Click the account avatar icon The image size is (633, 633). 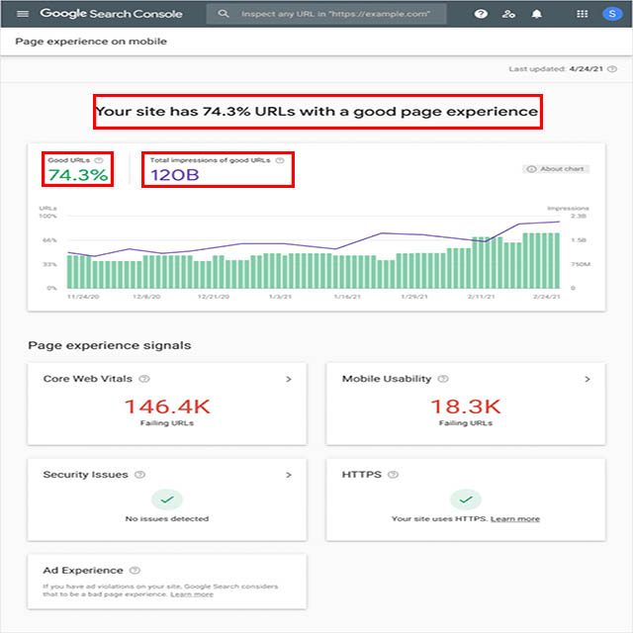(610, 14)
